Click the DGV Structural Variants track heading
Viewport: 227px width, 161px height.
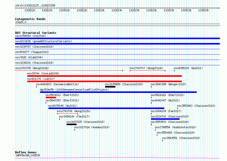point(36,33)
